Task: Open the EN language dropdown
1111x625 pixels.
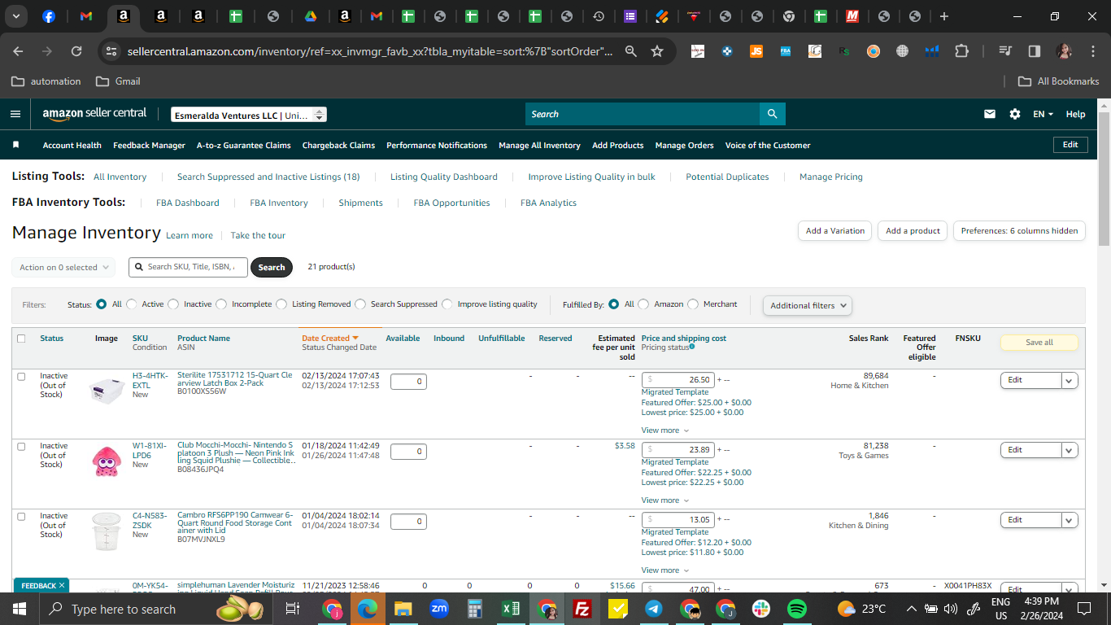Action: pyautogui.click(x=1043, y=114)
